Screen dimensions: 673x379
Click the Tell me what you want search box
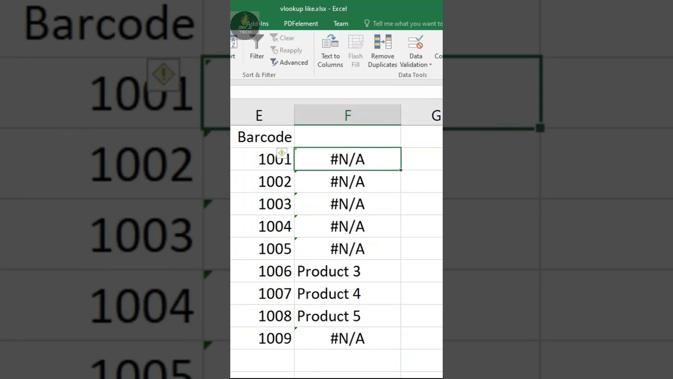403,24
